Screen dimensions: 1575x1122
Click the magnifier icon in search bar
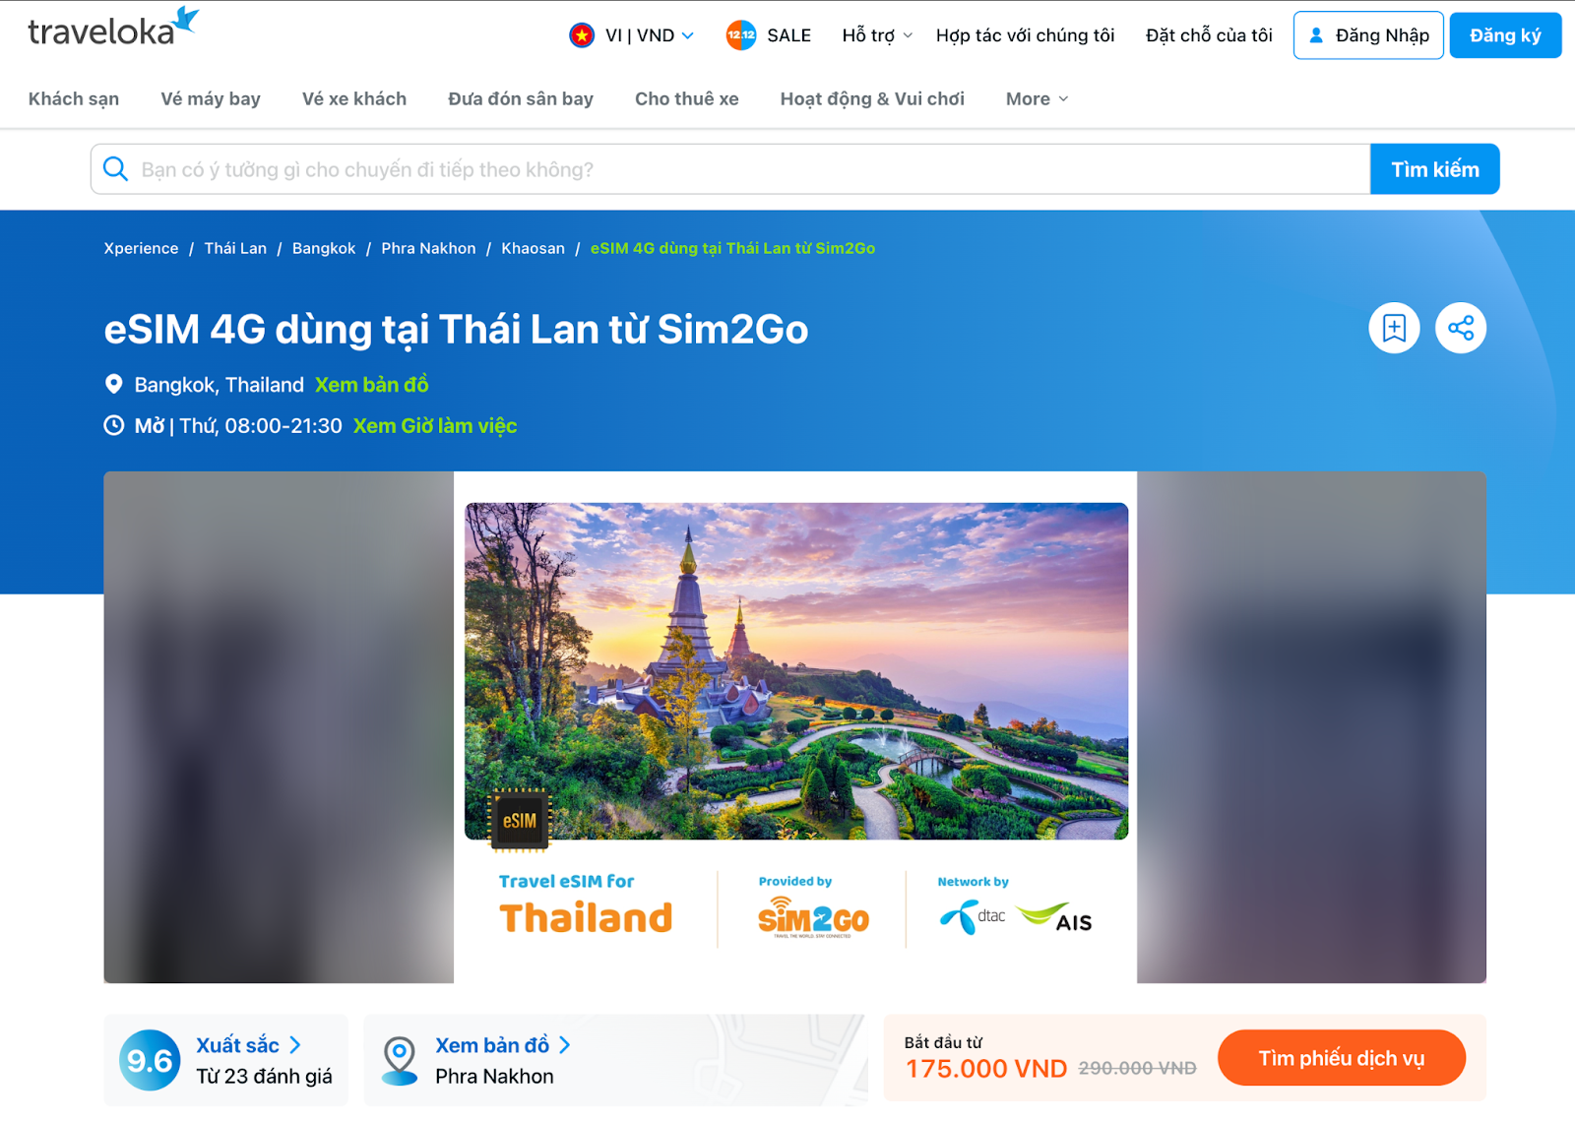[x=115, y=169]
